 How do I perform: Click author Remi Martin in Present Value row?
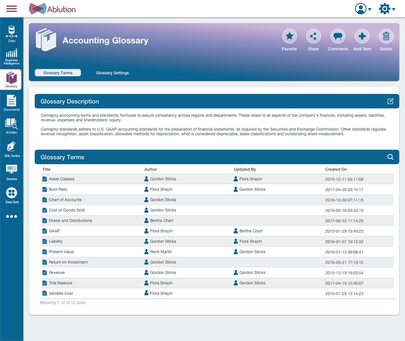pos(161,252)
